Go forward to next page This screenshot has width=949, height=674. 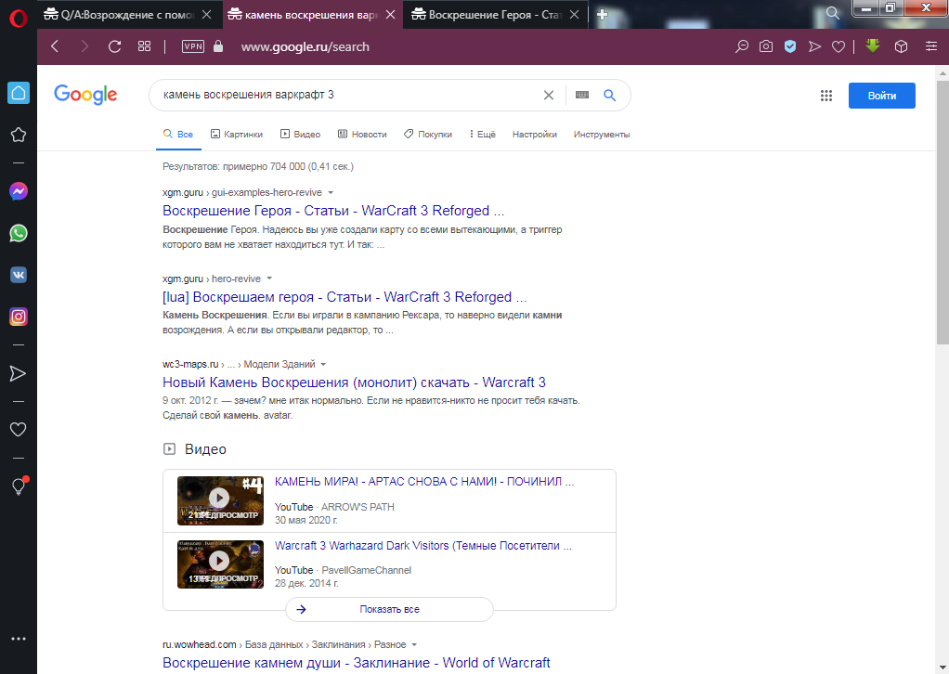click(x=84, y=46)
